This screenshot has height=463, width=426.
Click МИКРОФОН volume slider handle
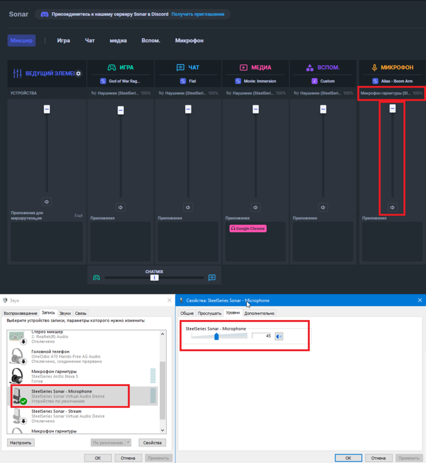click(x=392, y=108)
